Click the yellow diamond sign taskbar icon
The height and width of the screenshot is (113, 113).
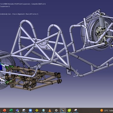37,110
